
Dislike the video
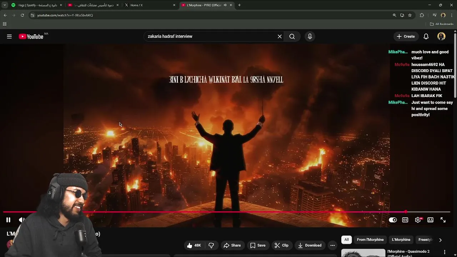click(x=211, y=245)
